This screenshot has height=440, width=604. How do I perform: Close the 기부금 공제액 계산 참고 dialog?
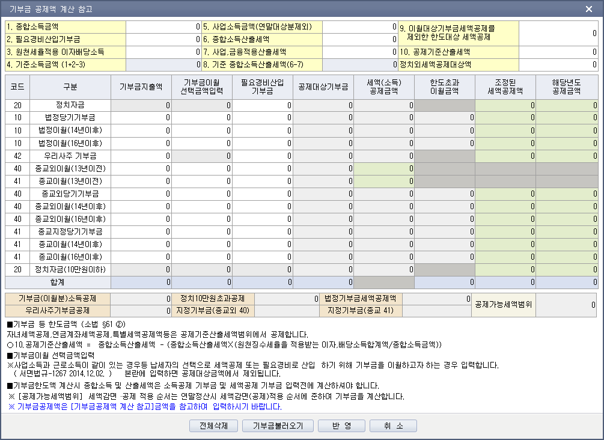pos(589,9)
